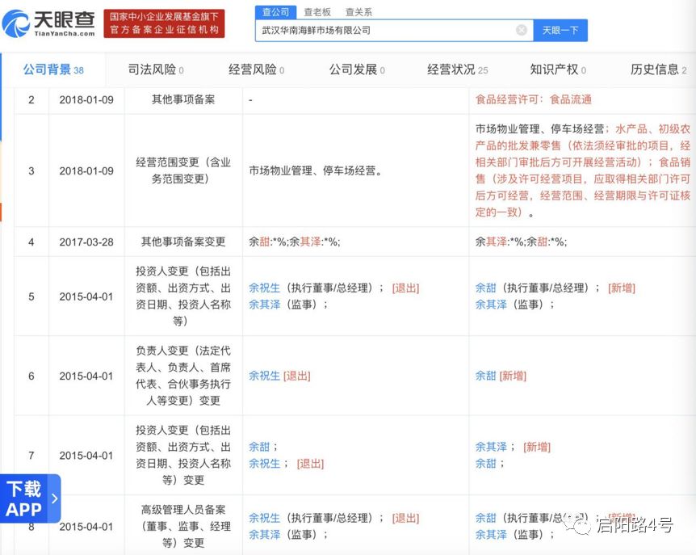696x555 pixels.
Task: Open 余其泽 link in row 8 after-change
Action: pyautogui.click(x=491, y=535)
